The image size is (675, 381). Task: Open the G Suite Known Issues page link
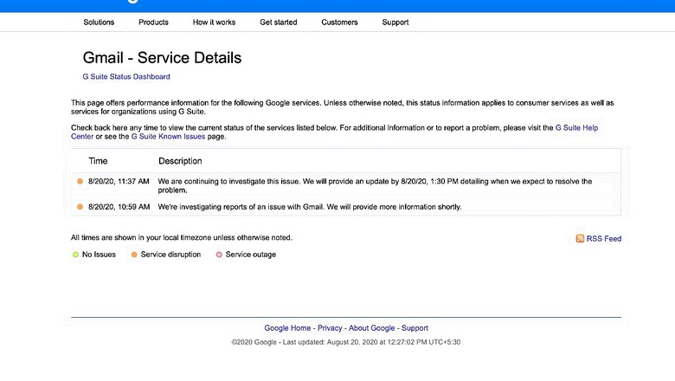[168, 137]
